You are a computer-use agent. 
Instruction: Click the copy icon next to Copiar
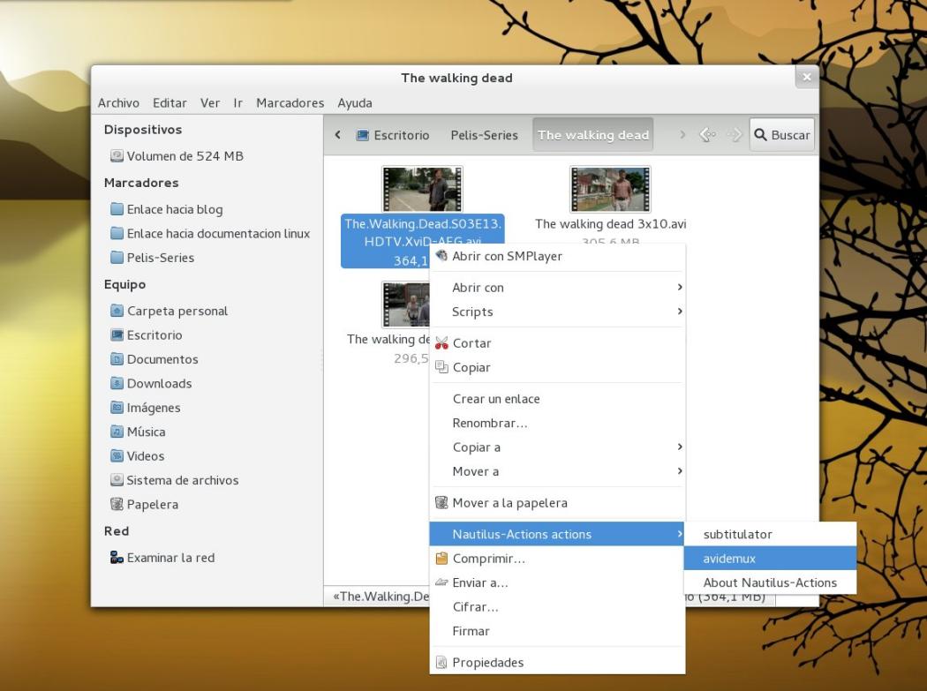pos(441,368)
